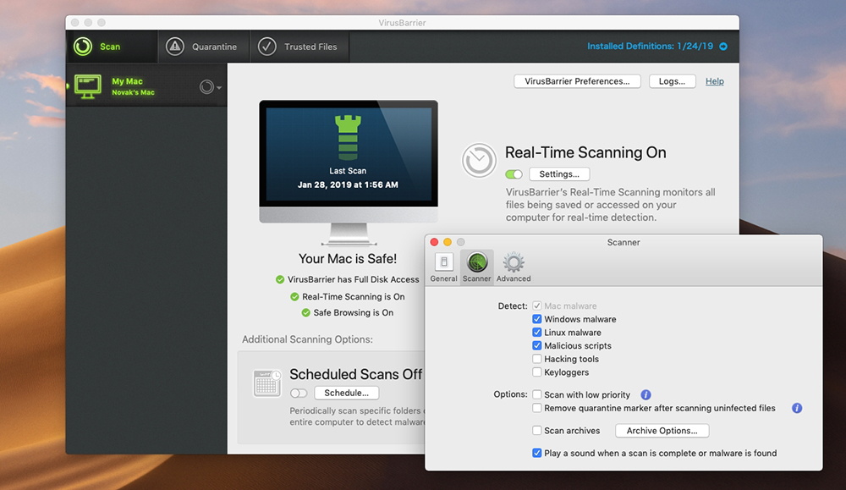Close the Scanner preferences window
The width and height of the screenshot is (846, 490).
coord(434,242)
